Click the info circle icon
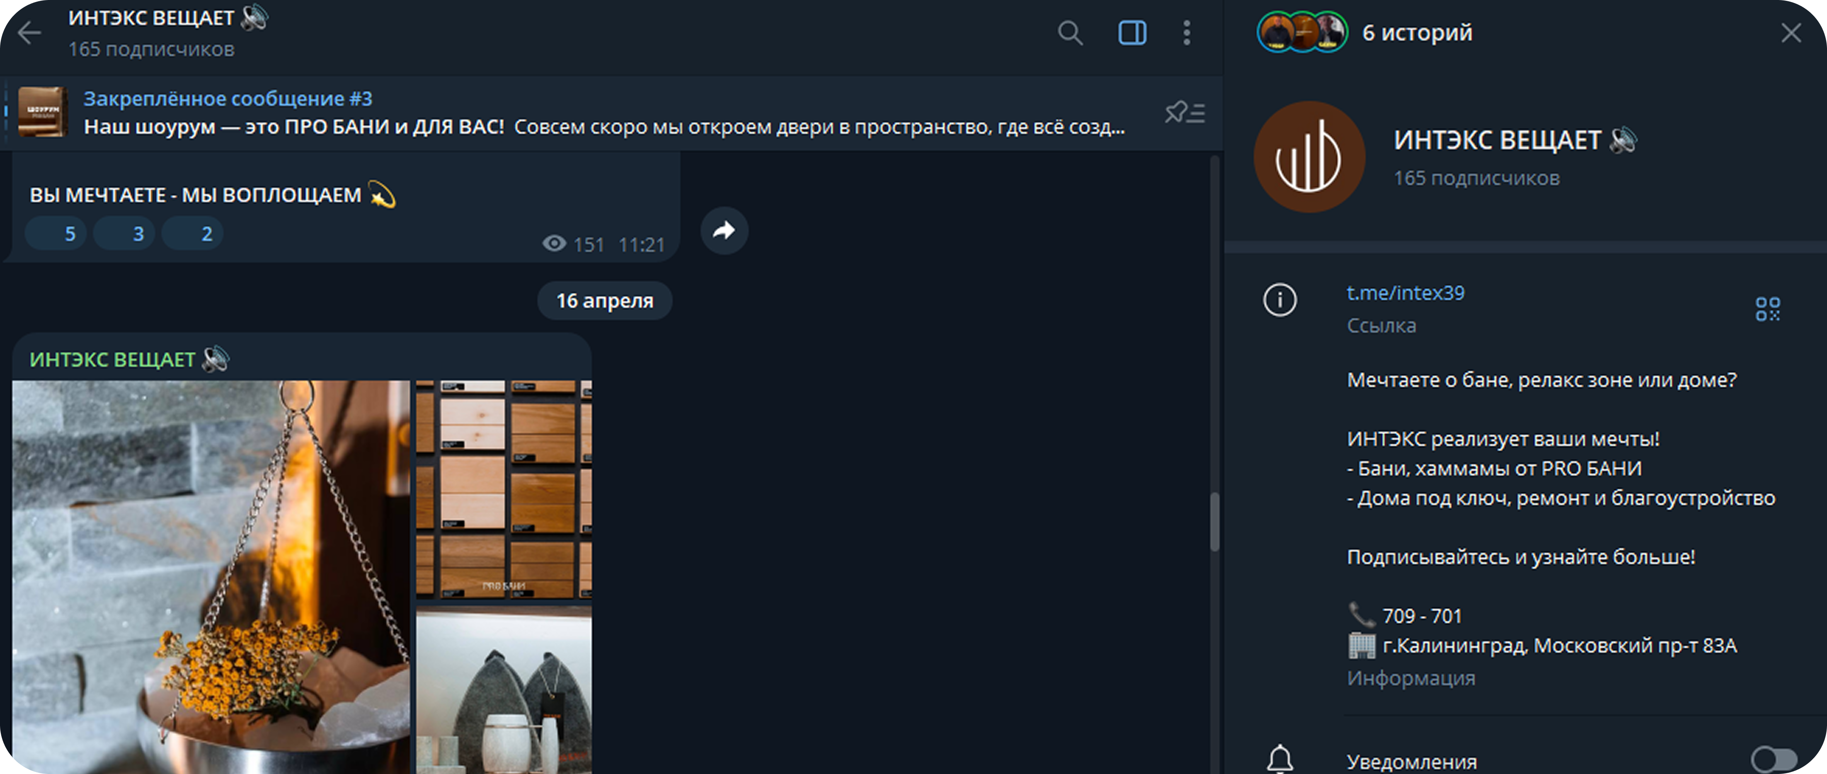The width and height of the screenshot is (1827, 774). pos(1279,300)
